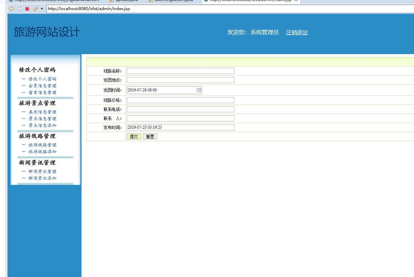The width and height of the screenshot is (414, 277).
Task: Click the 发布时间 field label
Action: 113,127
